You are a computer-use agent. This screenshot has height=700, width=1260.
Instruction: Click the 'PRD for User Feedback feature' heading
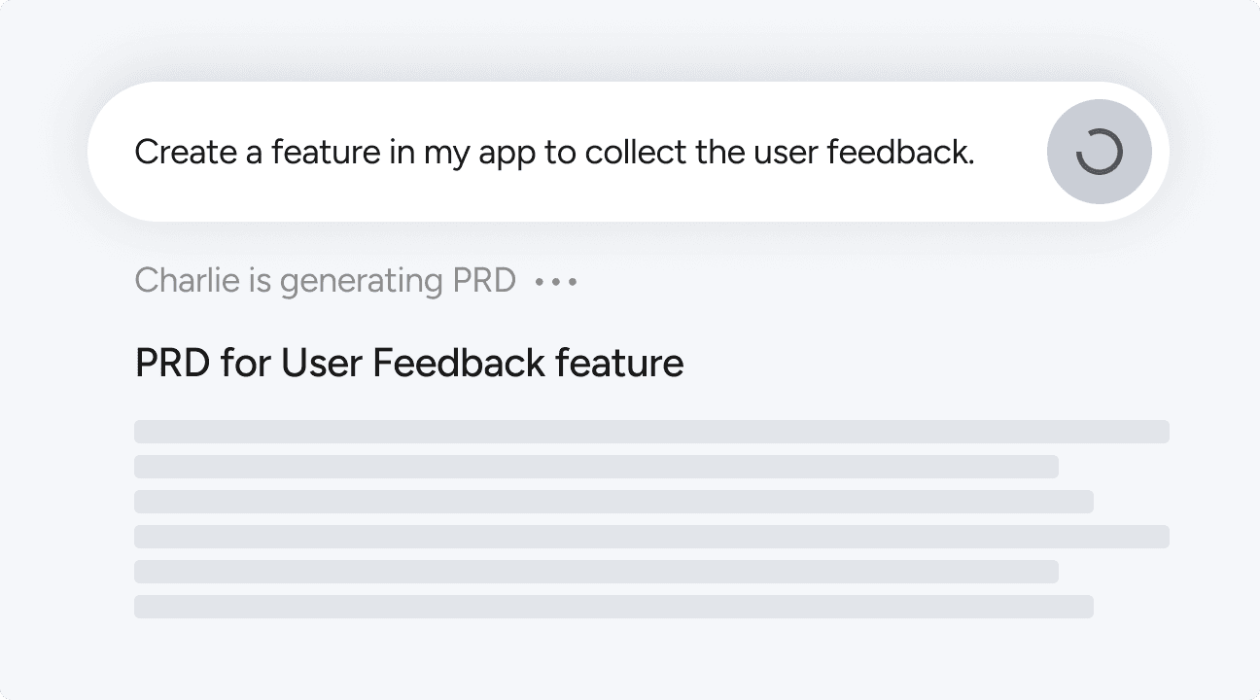coord(409,363)
